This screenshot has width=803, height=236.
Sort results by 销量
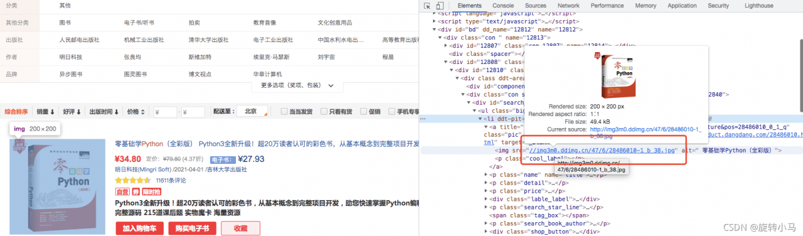pos(45,112)
